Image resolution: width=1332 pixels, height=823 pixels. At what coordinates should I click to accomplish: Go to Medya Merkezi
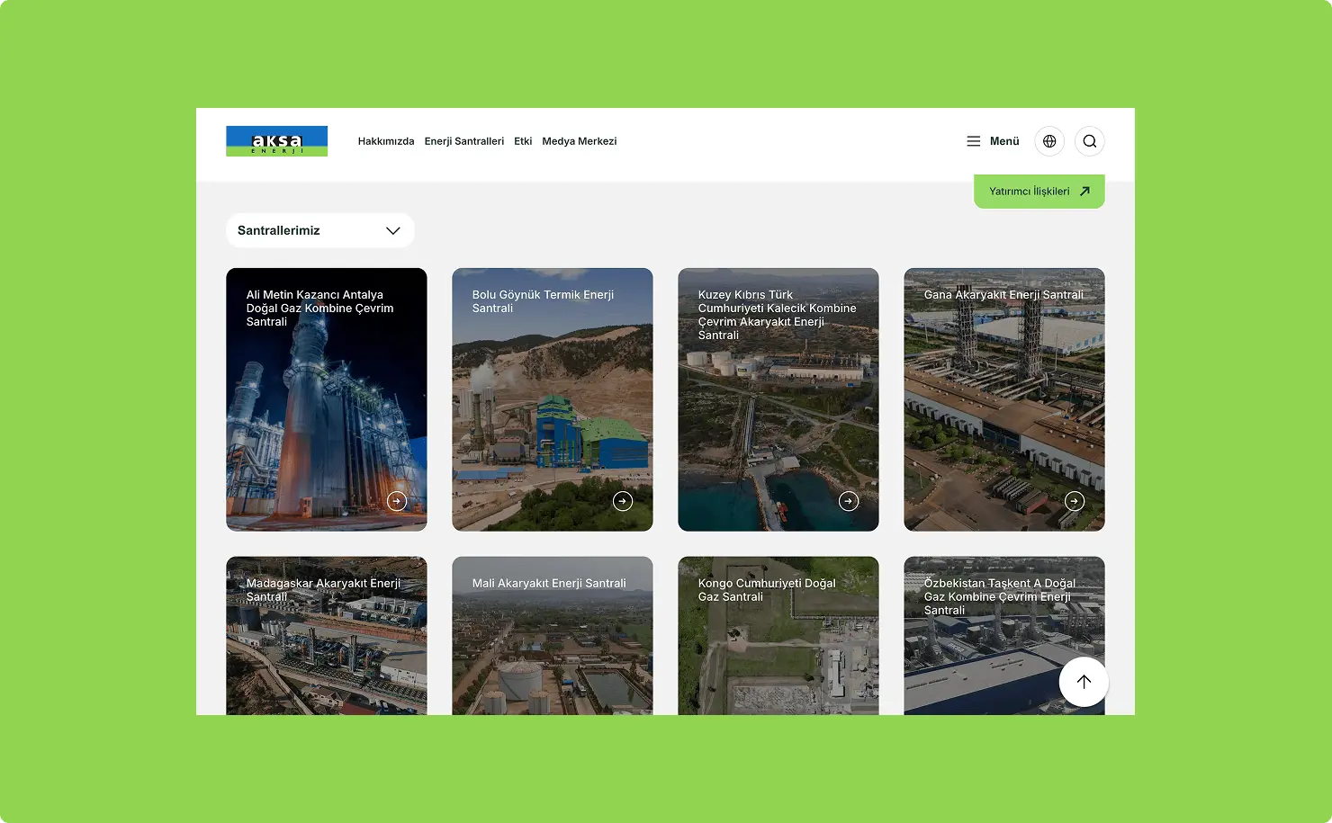[x=579, y=141]
